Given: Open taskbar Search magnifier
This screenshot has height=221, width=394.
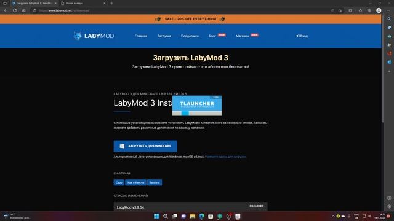Looking at the screenshot, I should (x=166, y=216).
